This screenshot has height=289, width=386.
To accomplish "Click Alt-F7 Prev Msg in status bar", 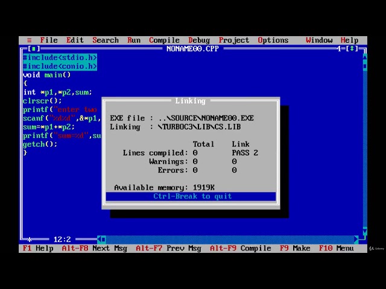I will tap(169, 248).
